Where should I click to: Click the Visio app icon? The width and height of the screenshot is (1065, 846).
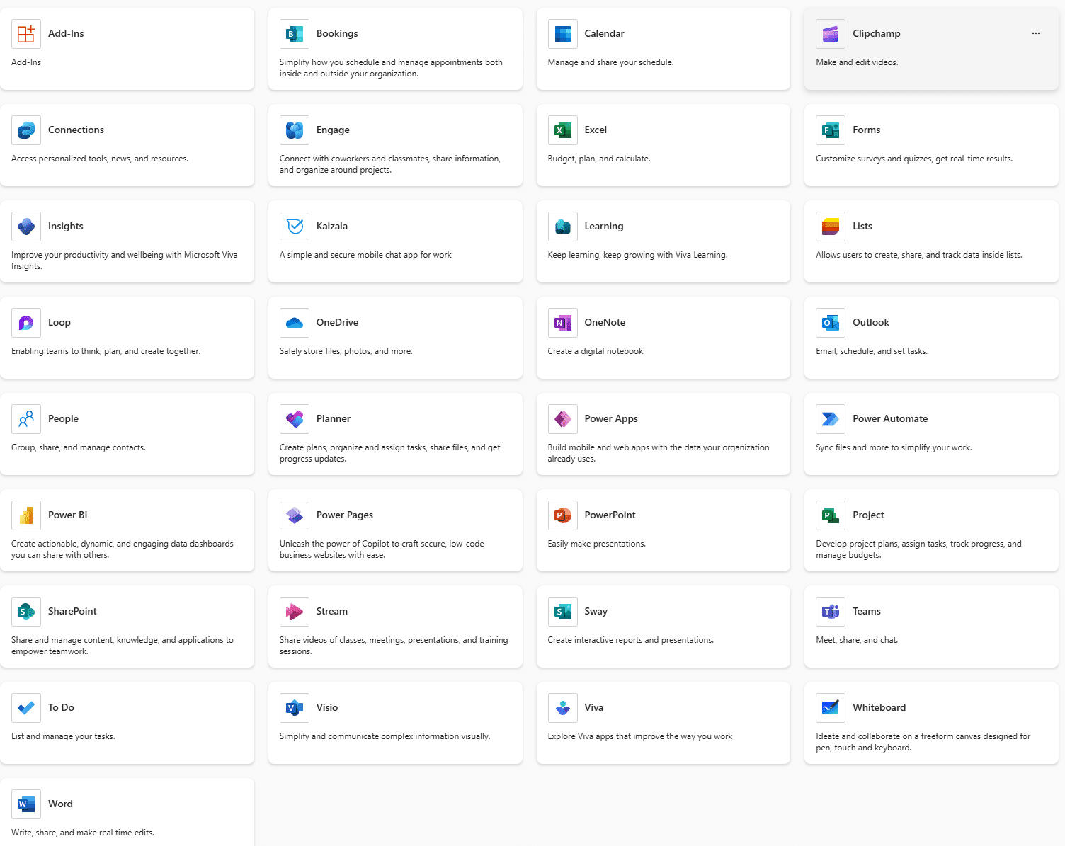tap(295, 708)
